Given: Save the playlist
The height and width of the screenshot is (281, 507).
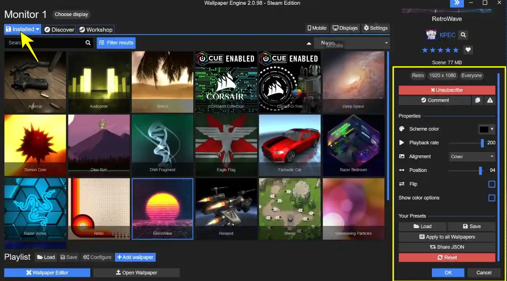Looking at the screenshot, I should [x=69, y=257].
